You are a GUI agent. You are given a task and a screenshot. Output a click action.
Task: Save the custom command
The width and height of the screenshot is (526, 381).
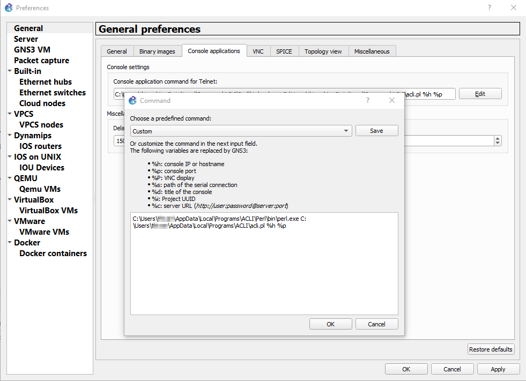(x=376, y=131)
